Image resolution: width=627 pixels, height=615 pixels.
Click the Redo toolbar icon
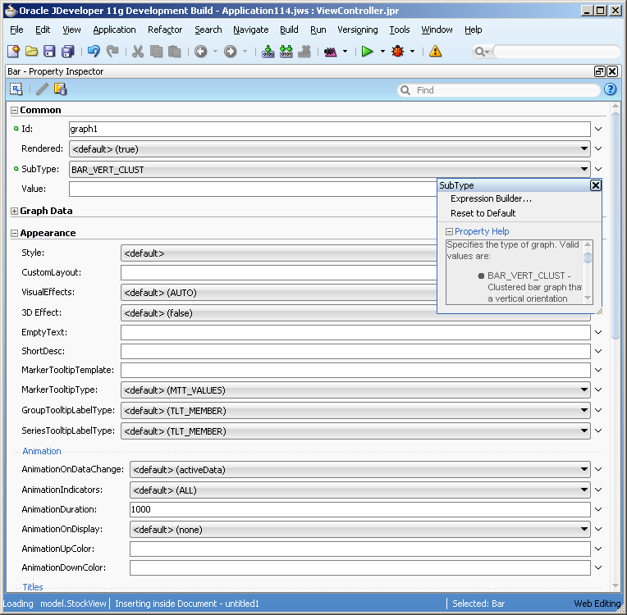(x=112, y=51)
